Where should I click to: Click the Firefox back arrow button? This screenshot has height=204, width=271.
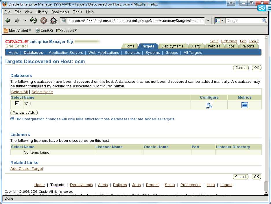pyautogui.click(x=7, y=20)
